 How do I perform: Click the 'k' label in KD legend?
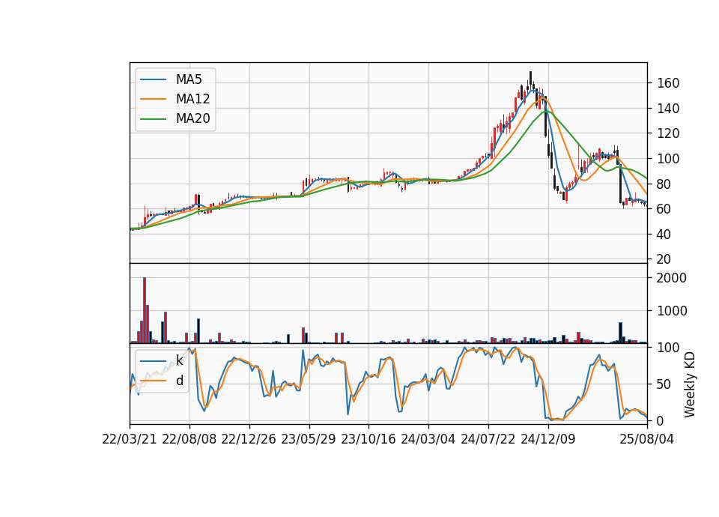[179, 360]
